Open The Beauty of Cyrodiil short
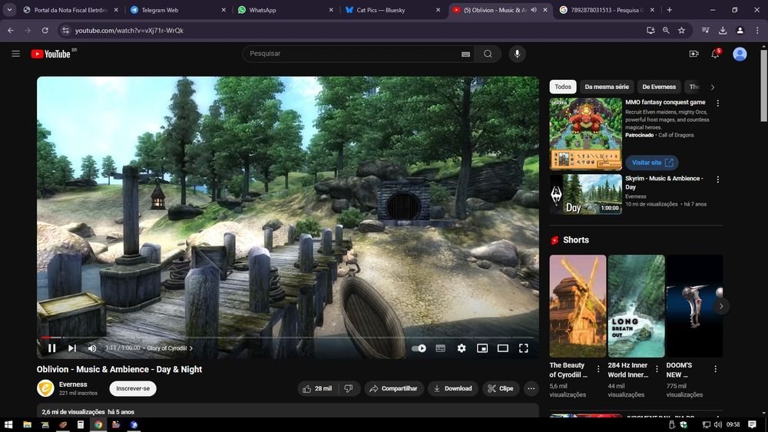 578,305
